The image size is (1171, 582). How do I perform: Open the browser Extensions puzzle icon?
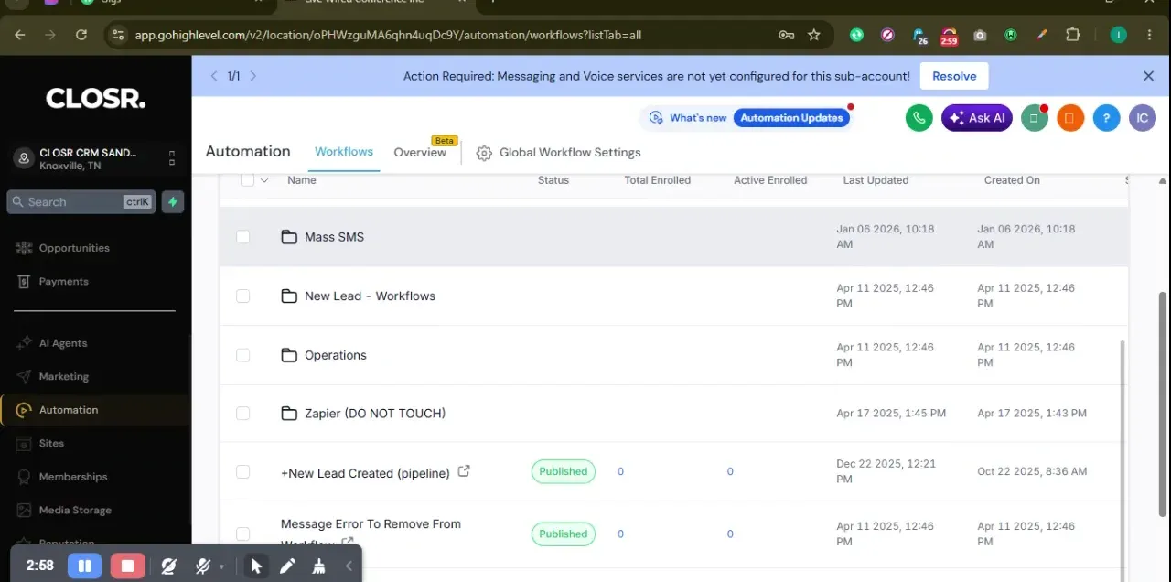click(1073, 35)
